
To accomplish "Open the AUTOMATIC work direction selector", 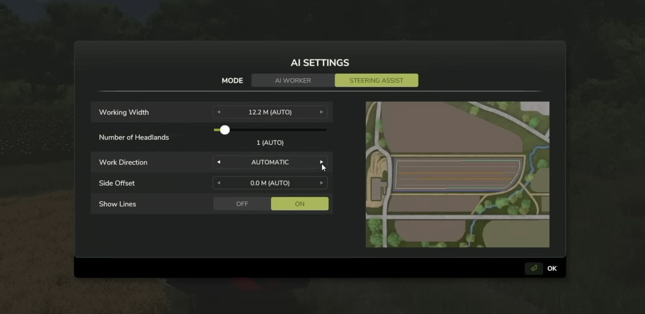I will point(270,162).
